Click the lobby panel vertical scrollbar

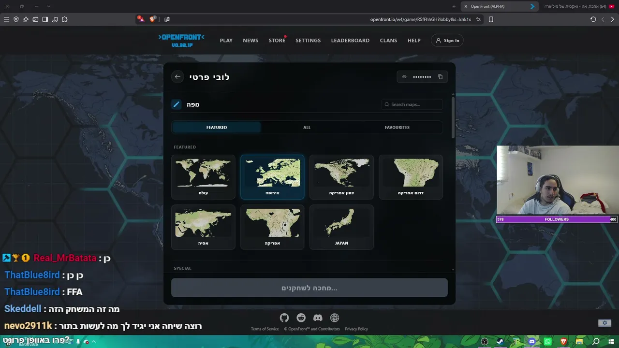click(453, 117)
